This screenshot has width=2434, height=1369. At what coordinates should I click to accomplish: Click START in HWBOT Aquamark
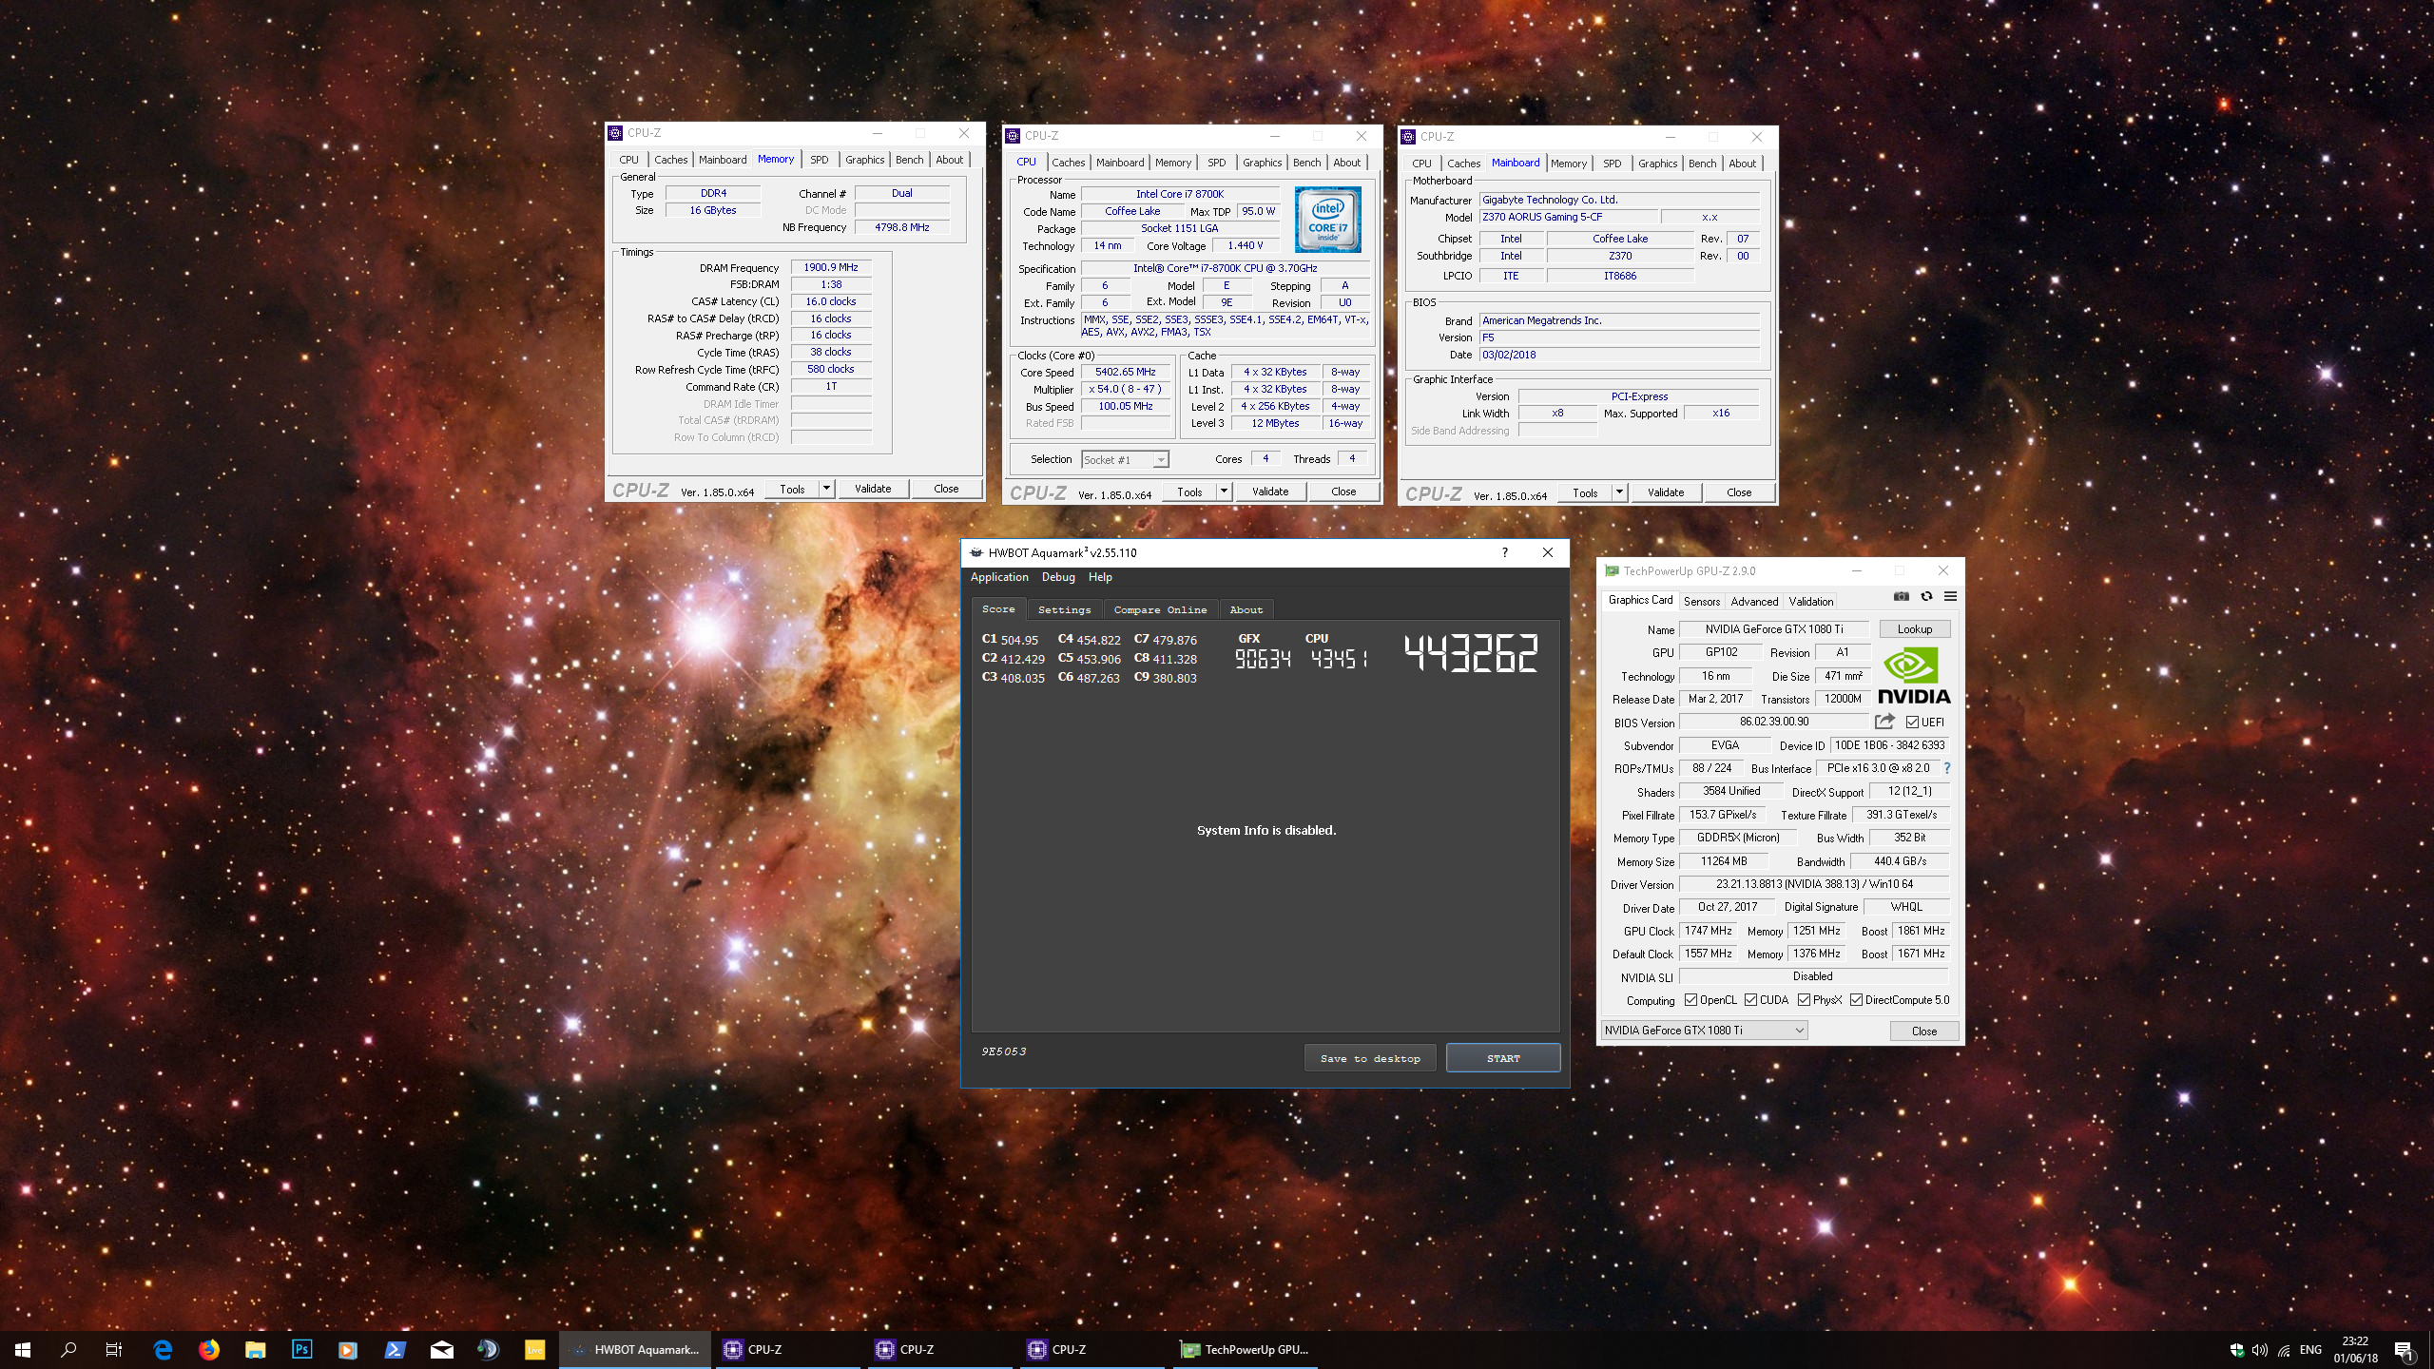tap(1503, 1058)
